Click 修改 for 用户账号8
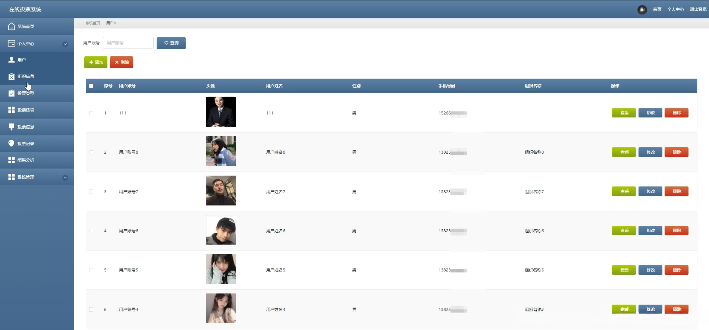 [650, 152]
